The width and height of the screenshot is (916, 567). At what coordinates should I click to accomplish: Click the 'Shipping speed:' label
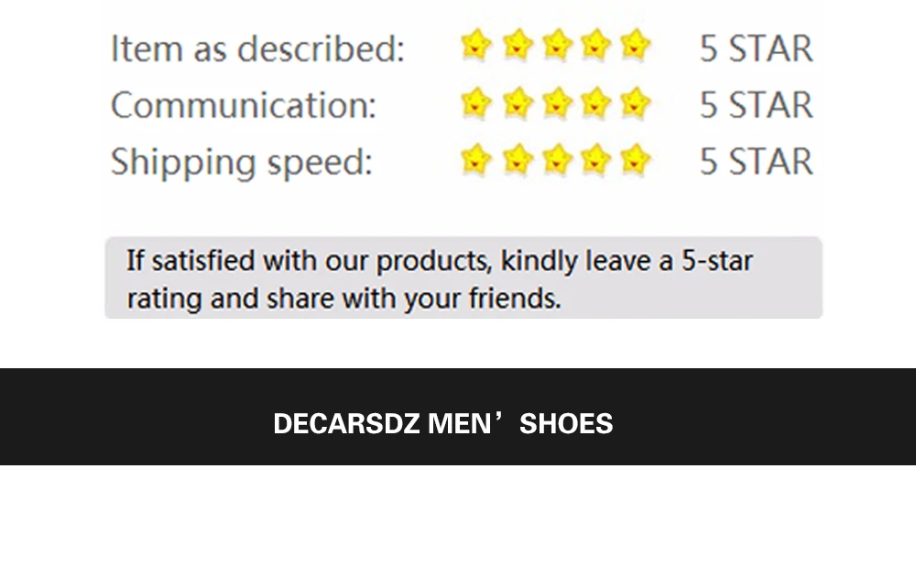[x=241, y=162]
